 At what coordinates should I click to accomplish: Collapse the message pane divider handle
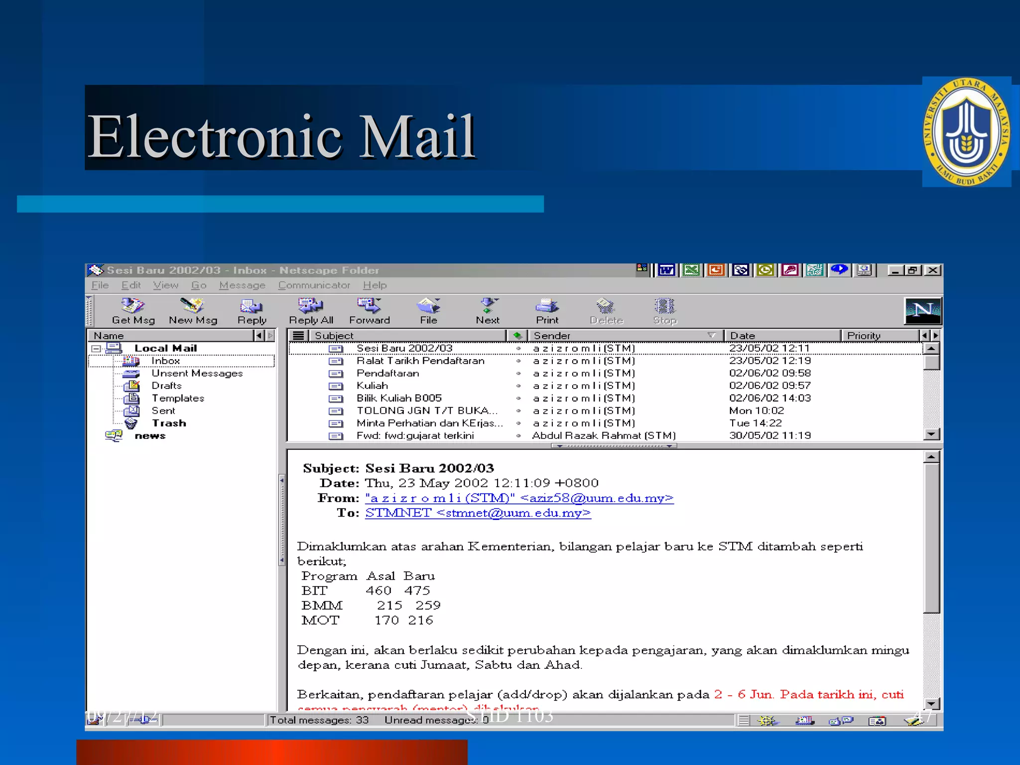pos(614,446)
